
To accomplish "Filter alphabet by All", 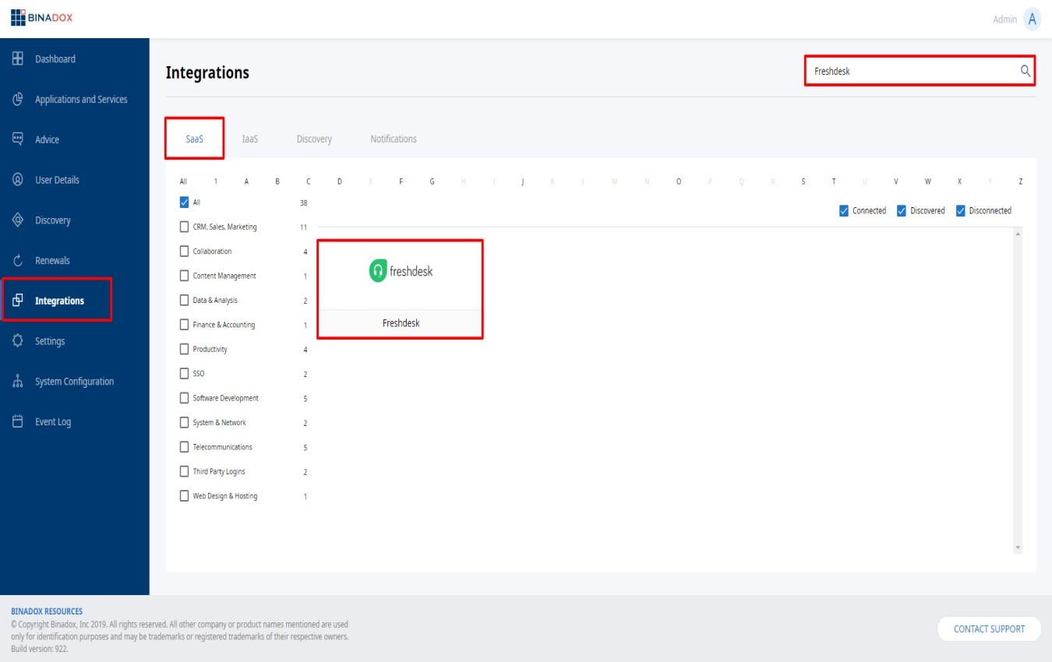I will 183,181.
